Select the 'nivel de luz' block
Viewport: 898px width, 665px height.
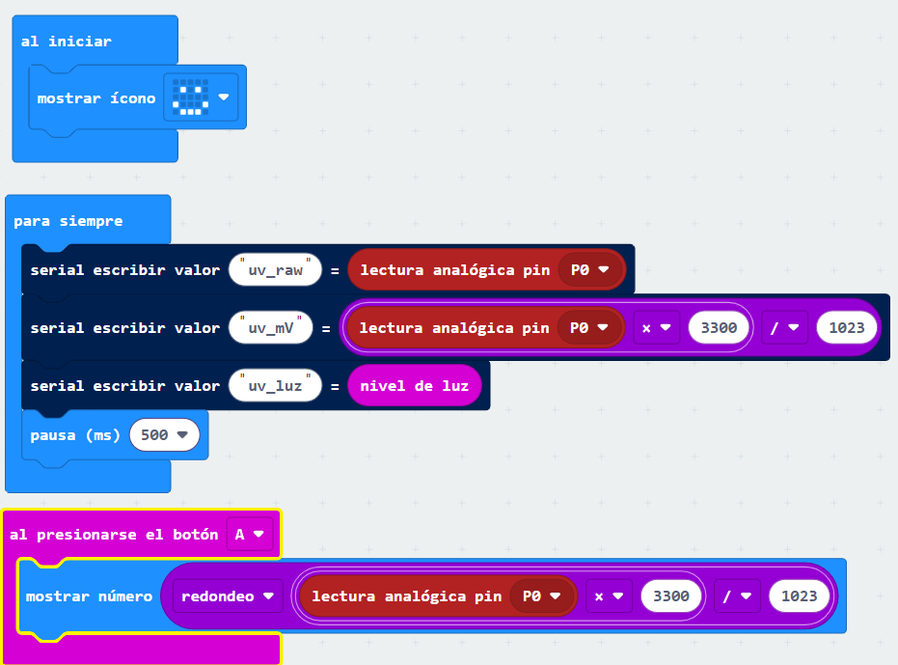click(x=414, y=386)
